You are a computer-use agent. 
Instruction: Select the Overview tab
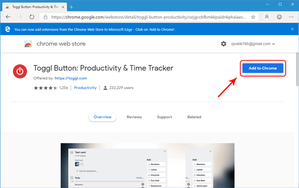click(102, 117)
